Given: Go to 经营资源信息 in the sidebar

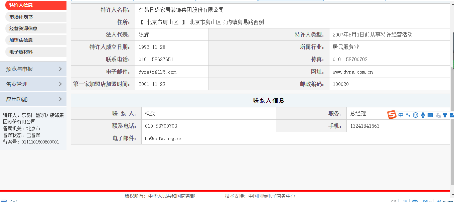Looking at the screenshot, I should (x=23, y=28).
